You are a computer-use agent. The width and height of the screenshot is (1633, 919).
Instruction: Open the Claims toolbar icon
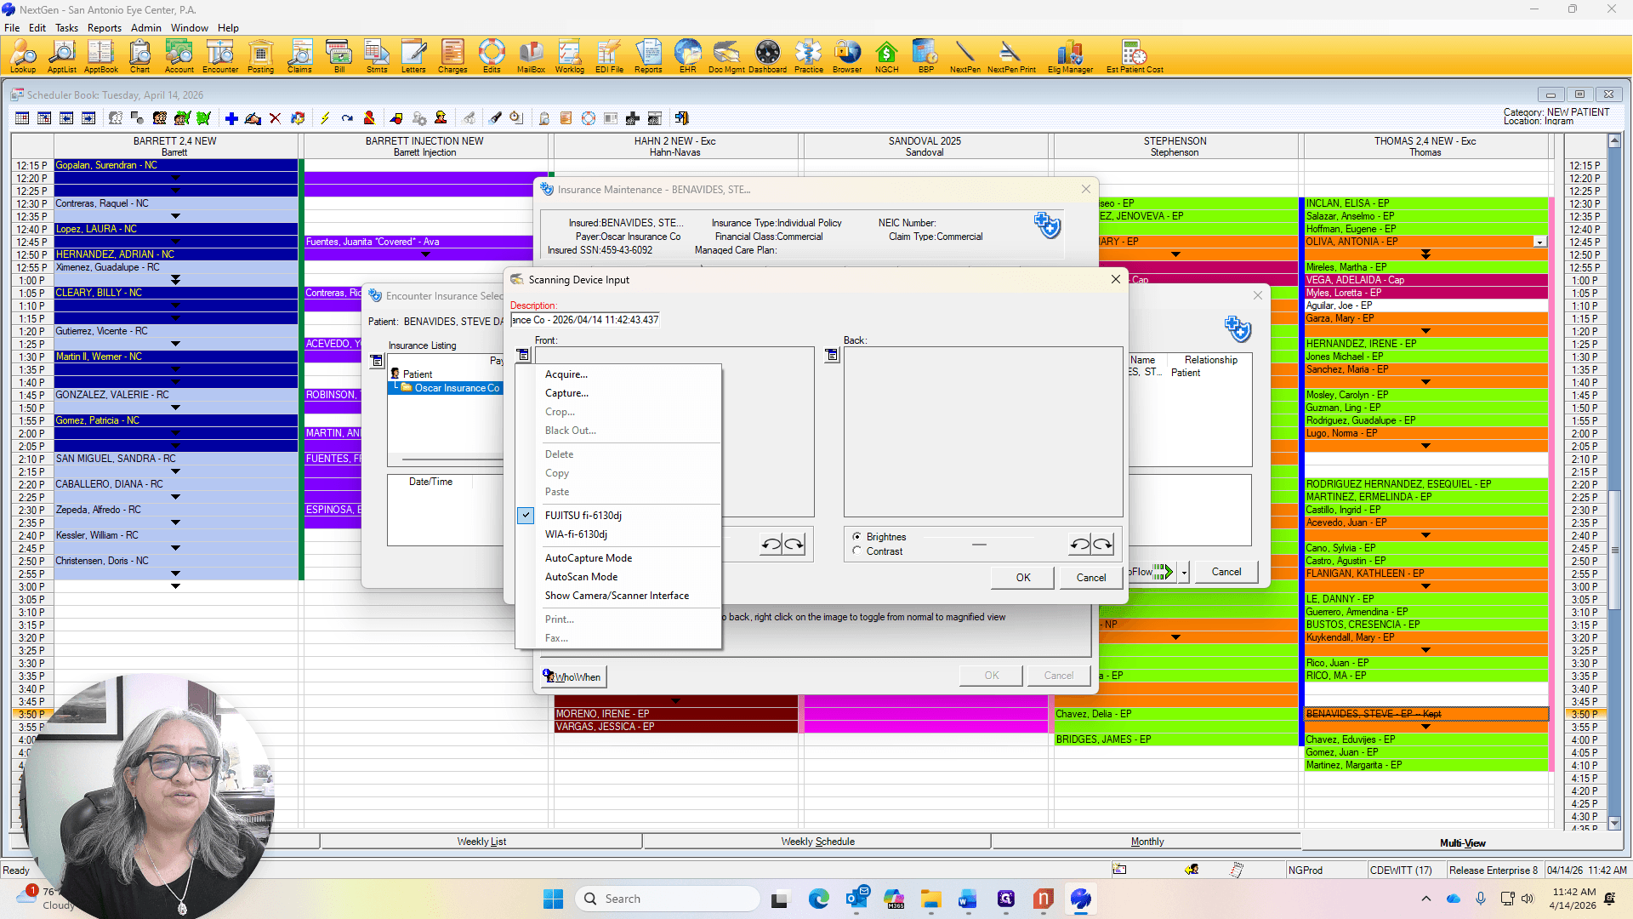pos(299,56)
